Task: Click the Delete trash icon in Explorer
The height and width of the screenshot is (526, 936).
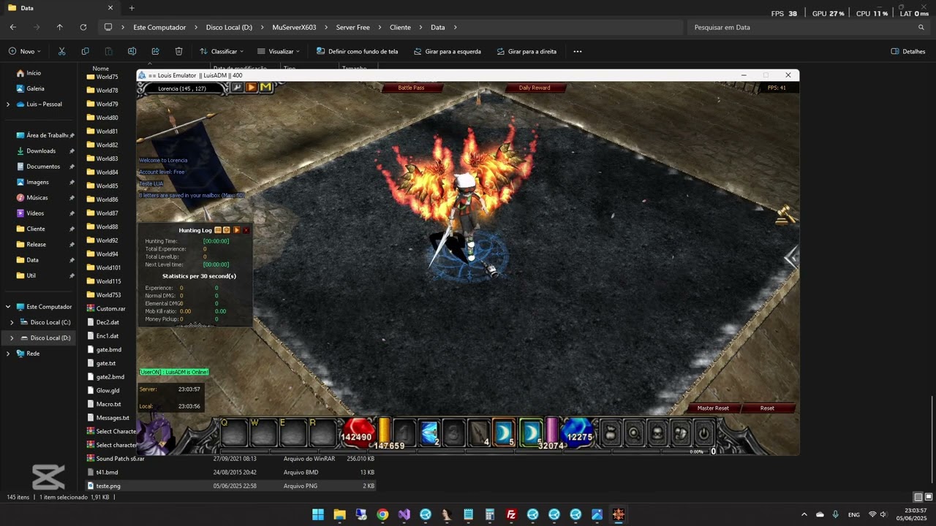Action: coord(179,52)
